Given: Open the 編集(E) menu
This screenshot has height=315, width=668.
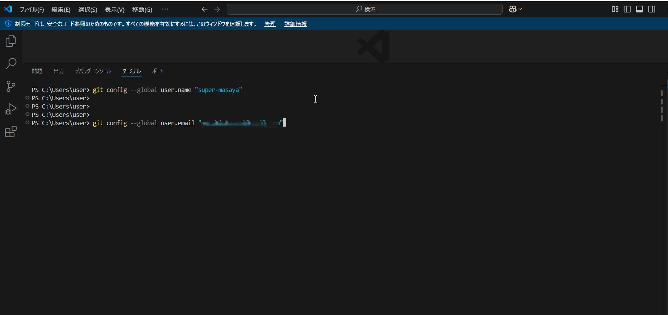Looking at the screenshot, I should [61, 9].
